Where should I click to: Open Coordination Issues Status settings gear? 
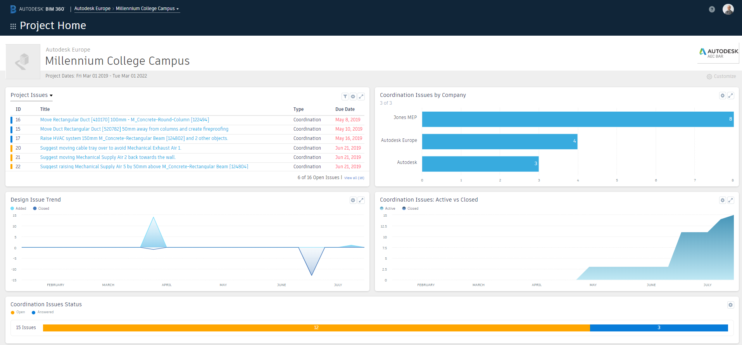(x=730, y=305)
